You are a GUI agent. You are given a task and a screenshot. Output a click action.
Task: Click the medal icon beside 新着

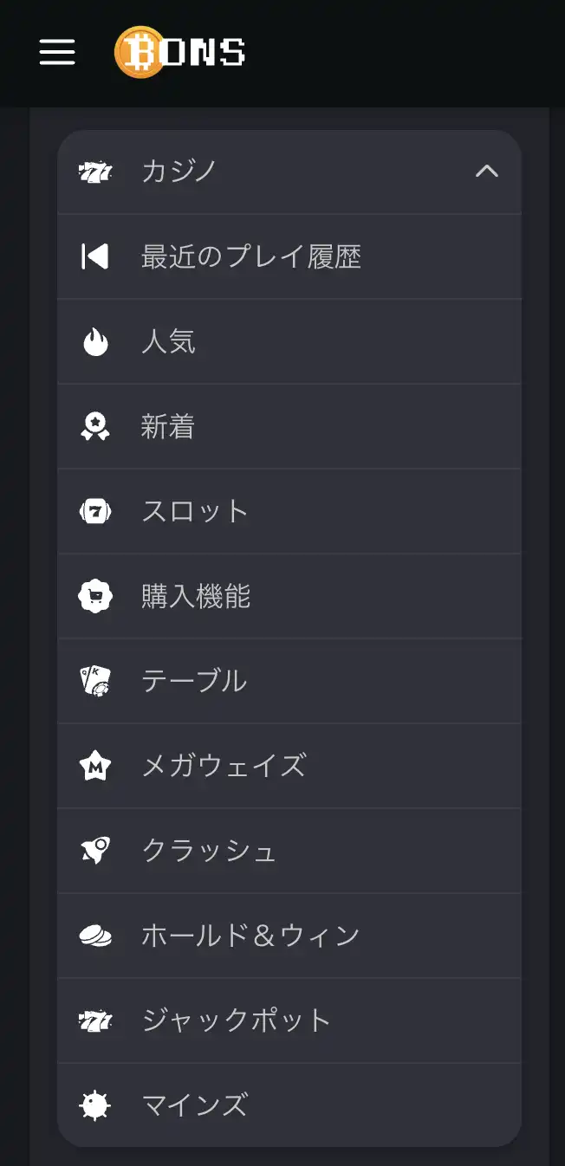95,425
